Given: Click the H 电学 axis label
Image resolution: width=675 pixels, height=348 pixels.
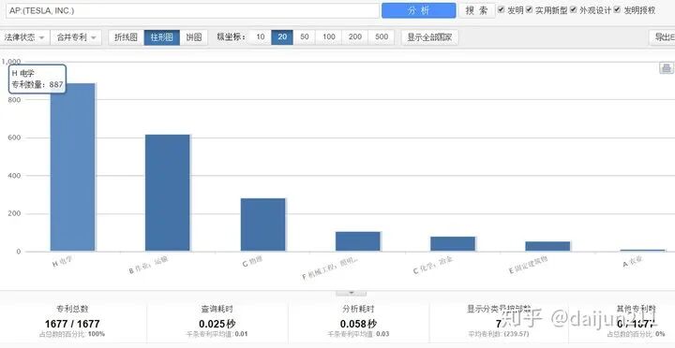Looking at the screenshot, I should click(62, 262).
